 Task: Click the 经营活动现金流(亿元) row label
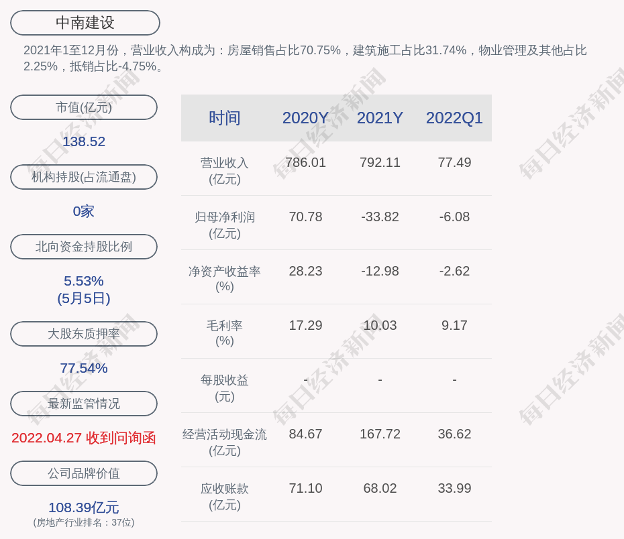coord(225,442)
